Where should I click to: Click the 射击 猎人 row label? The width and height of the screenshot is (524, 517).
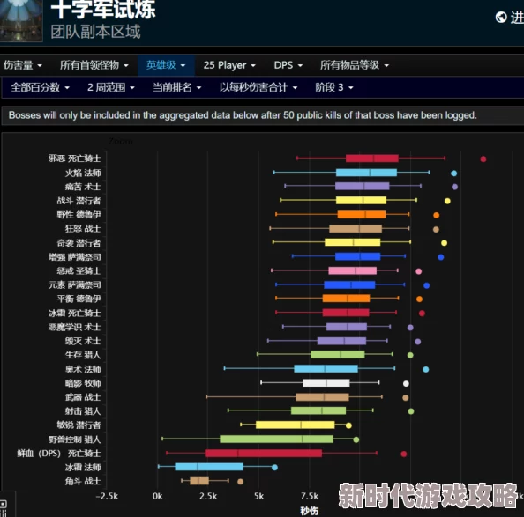(83, 411)
